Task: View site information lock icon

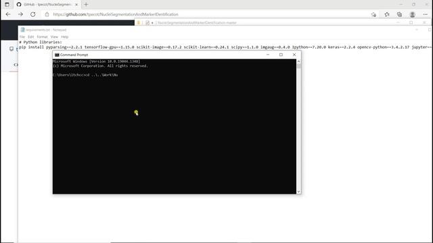Action: pyautogui.click(x=47, y=14)
